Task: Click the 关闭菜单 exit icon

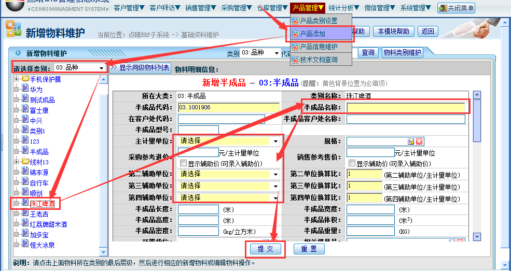Action: [443, 8]
